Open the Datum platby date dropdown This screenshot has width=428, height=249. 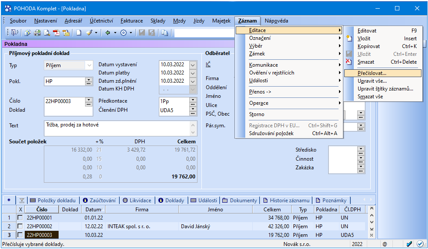[x=193, y=73]
